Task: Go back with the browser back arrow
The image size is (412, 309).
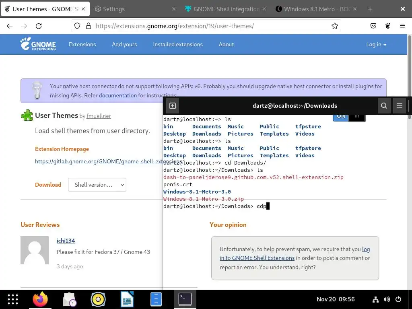Action: coord(10,26)
